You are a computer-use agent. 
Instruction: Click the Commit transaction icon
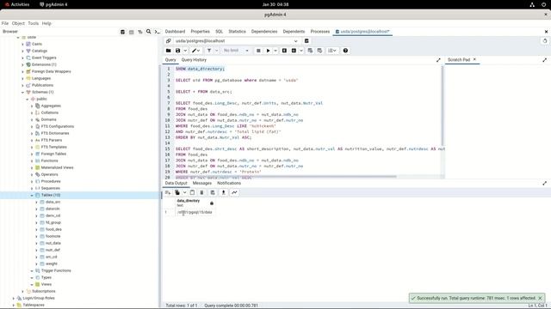click(x=310, y=51)
